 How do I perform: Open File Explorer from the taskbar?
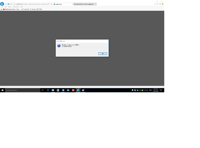53,90
